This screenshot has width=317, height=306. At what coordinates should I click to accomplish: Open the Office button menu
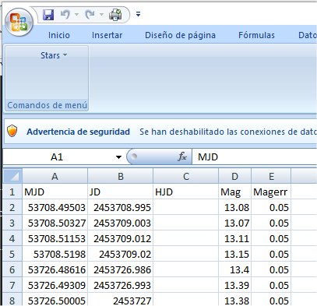pos(19,22)
